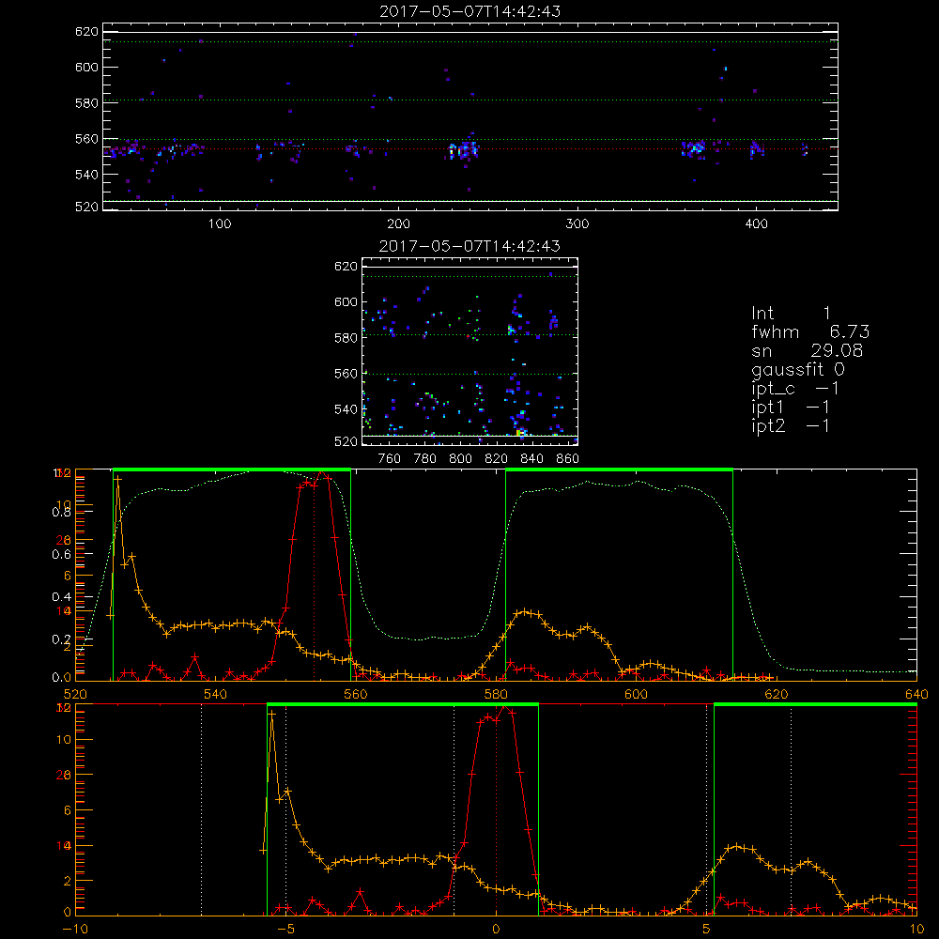This screenshot has width=939, height=939.
Task: Click white y-axis label 0.4
Action: click(x=62, y=596)
